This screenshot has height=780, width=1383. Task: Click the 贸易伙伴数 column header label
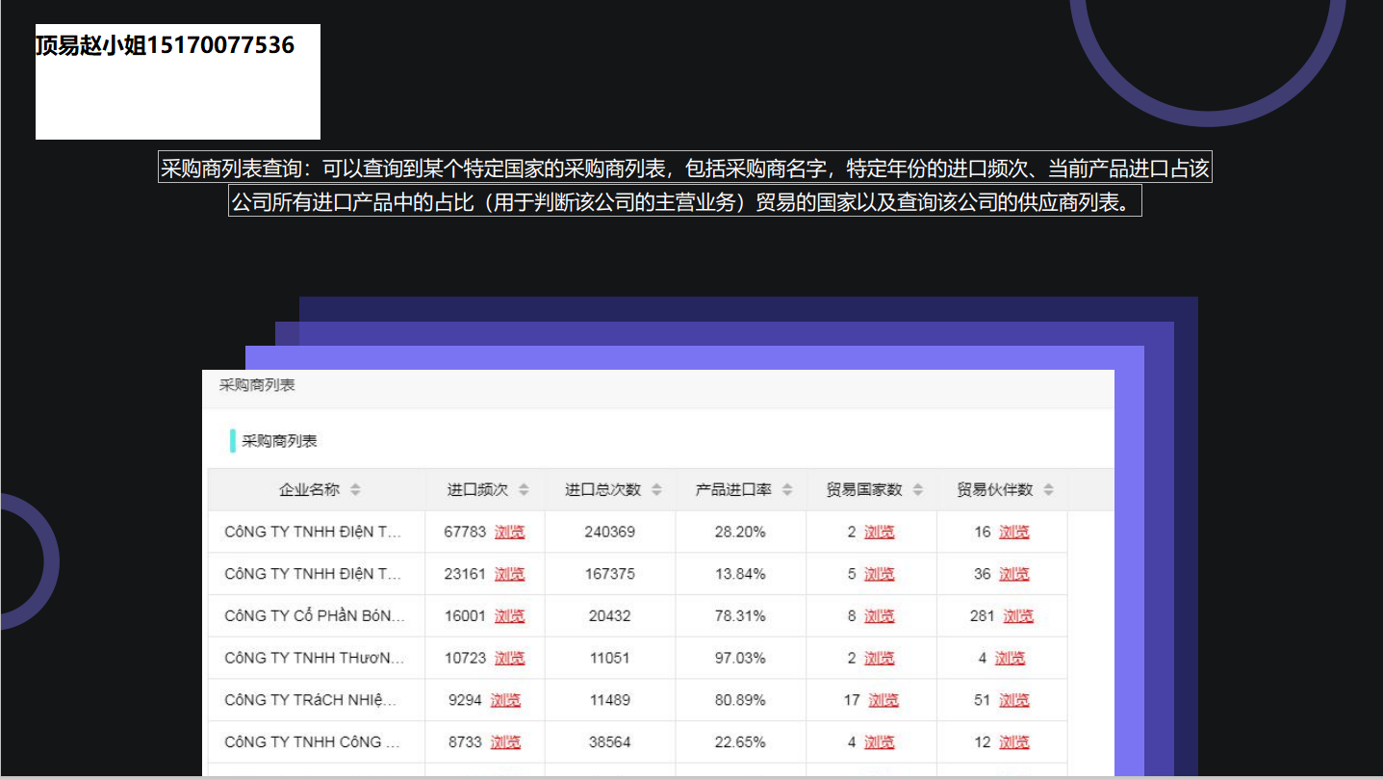click(x=994, y=489)
